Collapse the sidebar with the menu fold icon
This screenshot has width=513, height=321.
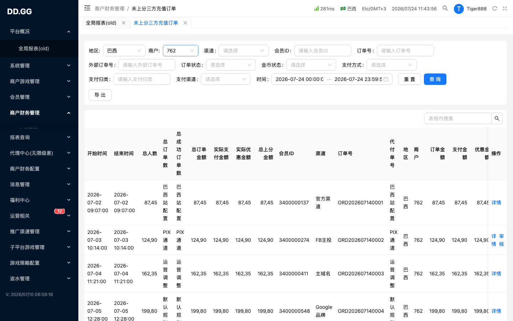[x=87, y=8]
